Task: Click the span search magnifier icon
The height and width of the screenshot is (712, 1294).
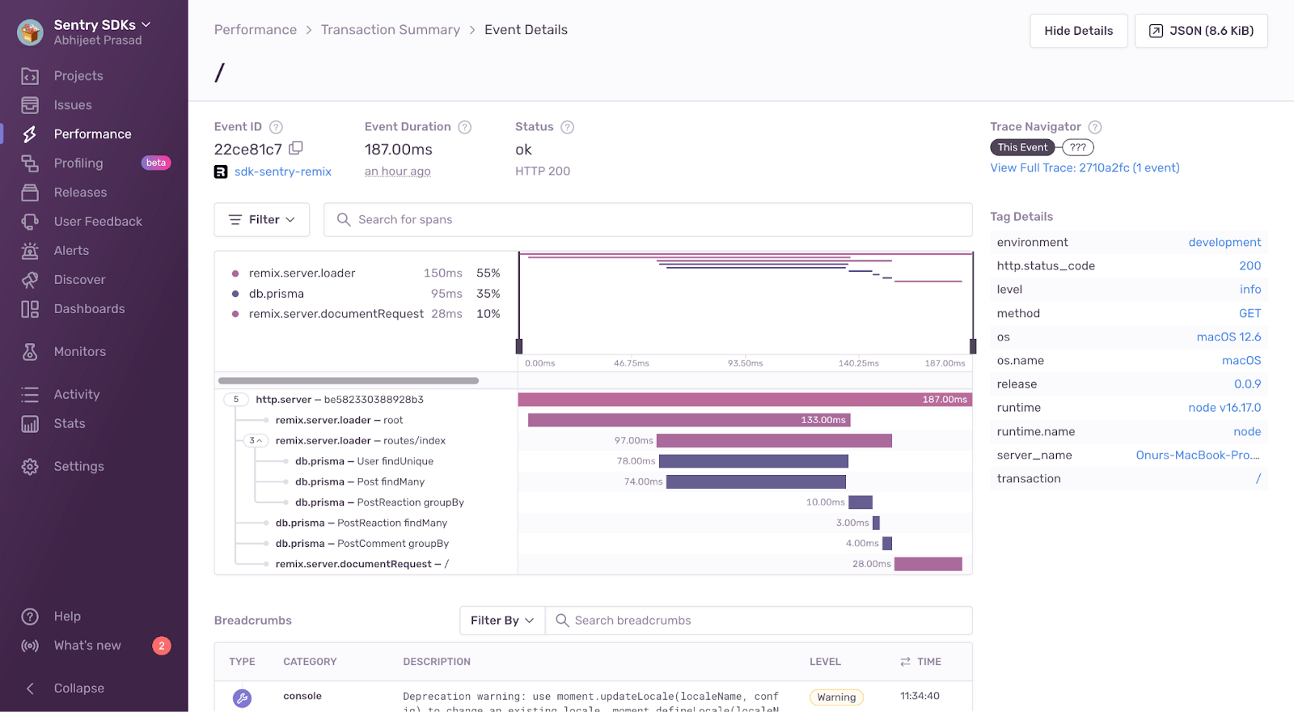Action: 344,220
